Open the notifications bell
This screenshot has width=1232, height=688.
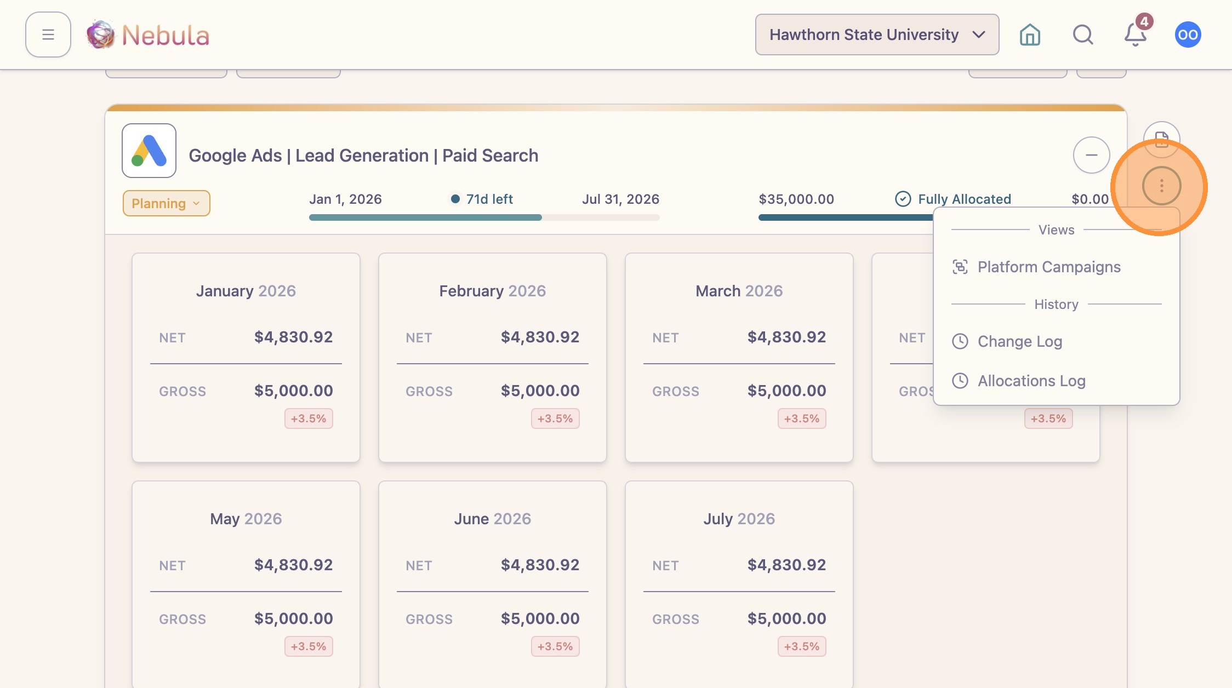[x=1136, y=35]
